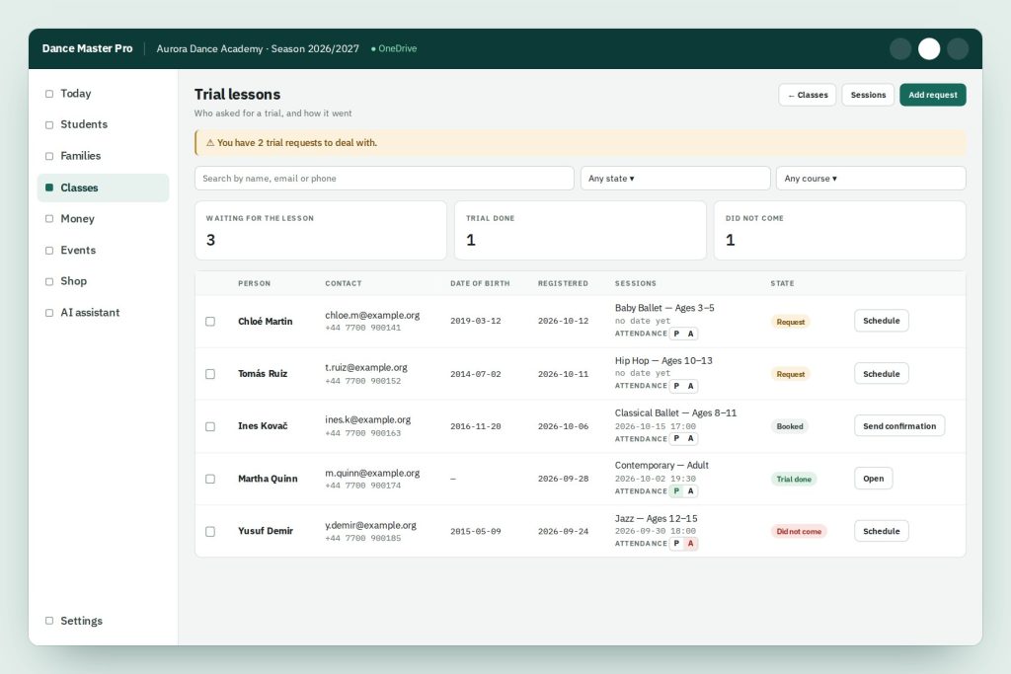The image size is (1011, 674).
Task: Expand the Any course dropdown
Action: (871, 179)
